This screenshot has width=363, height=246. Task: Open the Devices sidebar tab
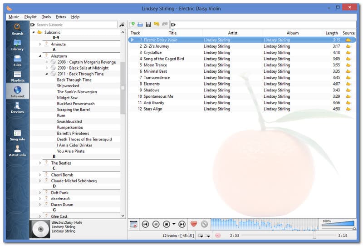17,107
